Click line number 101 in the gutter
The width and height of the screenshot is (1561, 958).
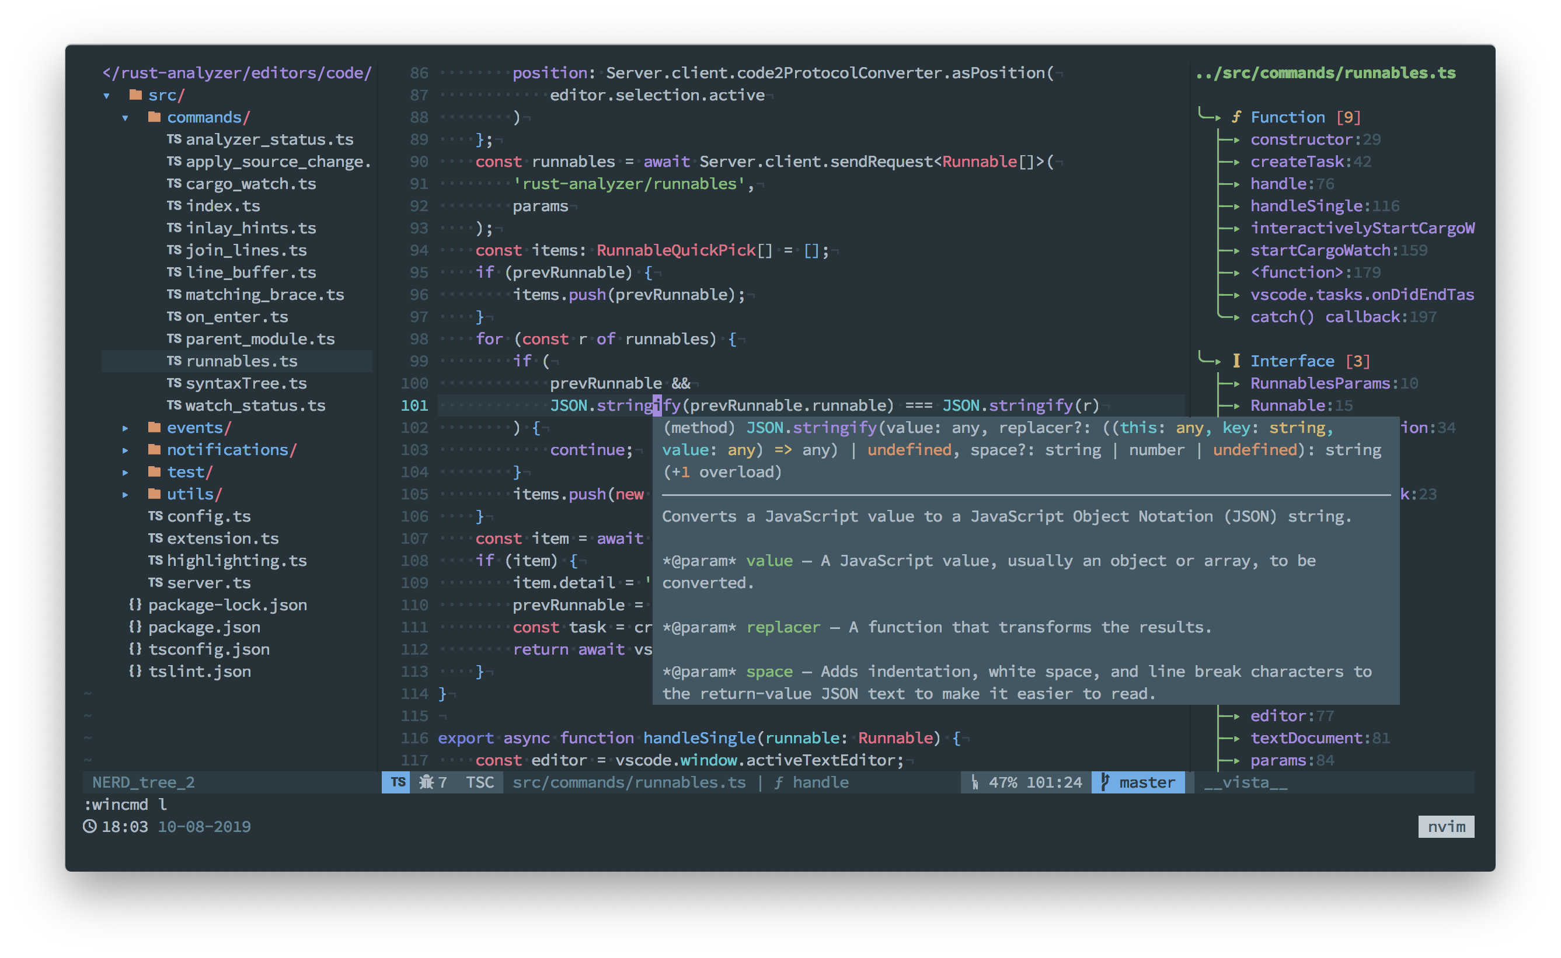(x=414, y=405)
